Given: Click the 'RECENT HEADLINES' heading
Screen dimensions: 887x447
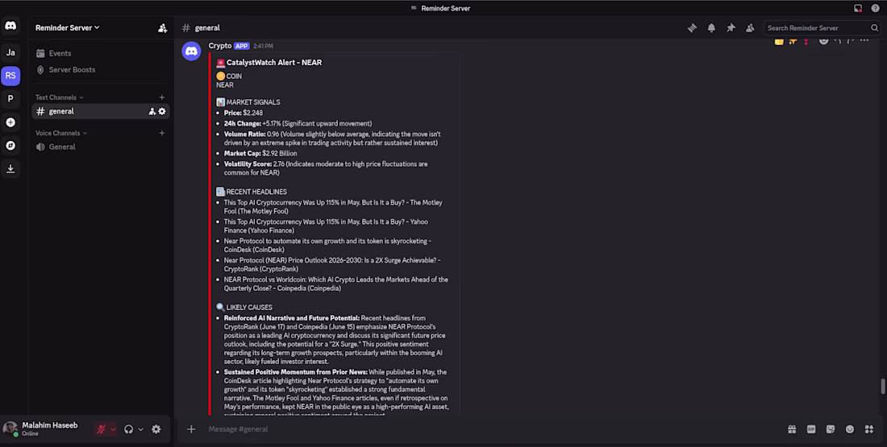Looking at the screenshot, I should tap(256, 192).
